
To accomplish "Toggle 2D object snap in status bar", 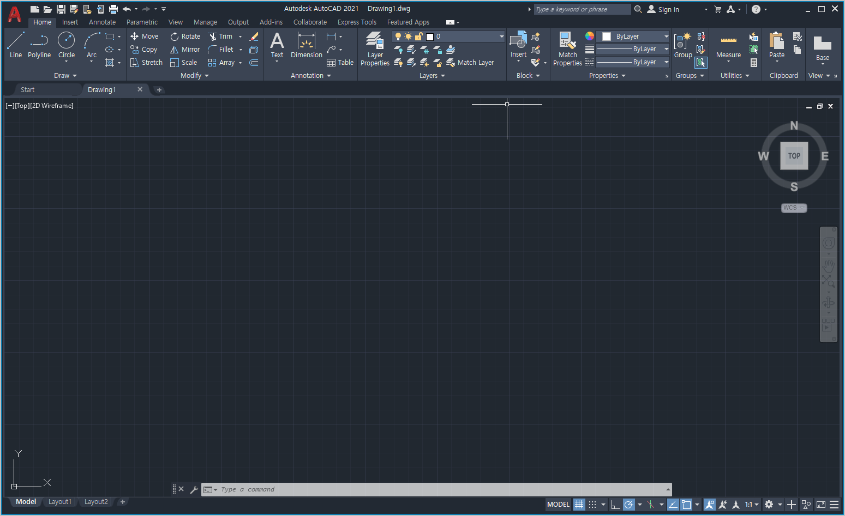I will click(686, 505).
